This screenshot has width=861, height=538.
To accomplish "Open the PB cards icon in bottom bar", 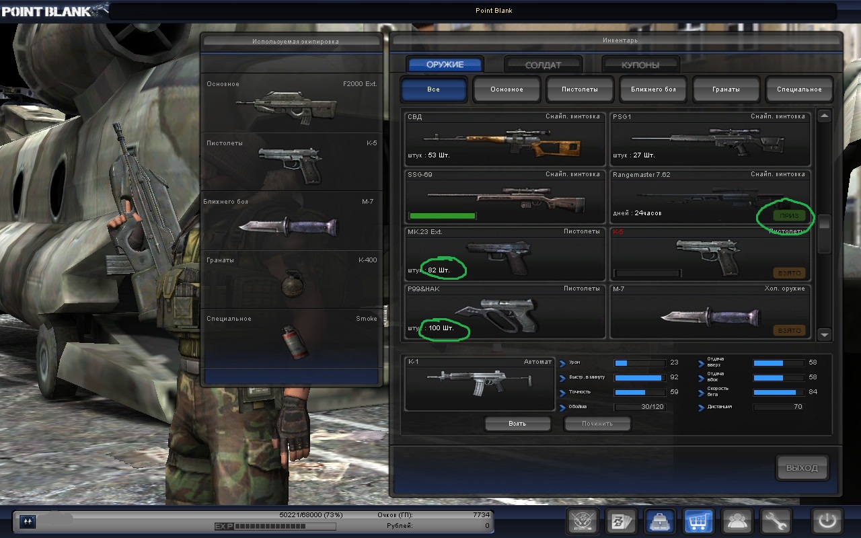I will (x=620, y=521).
